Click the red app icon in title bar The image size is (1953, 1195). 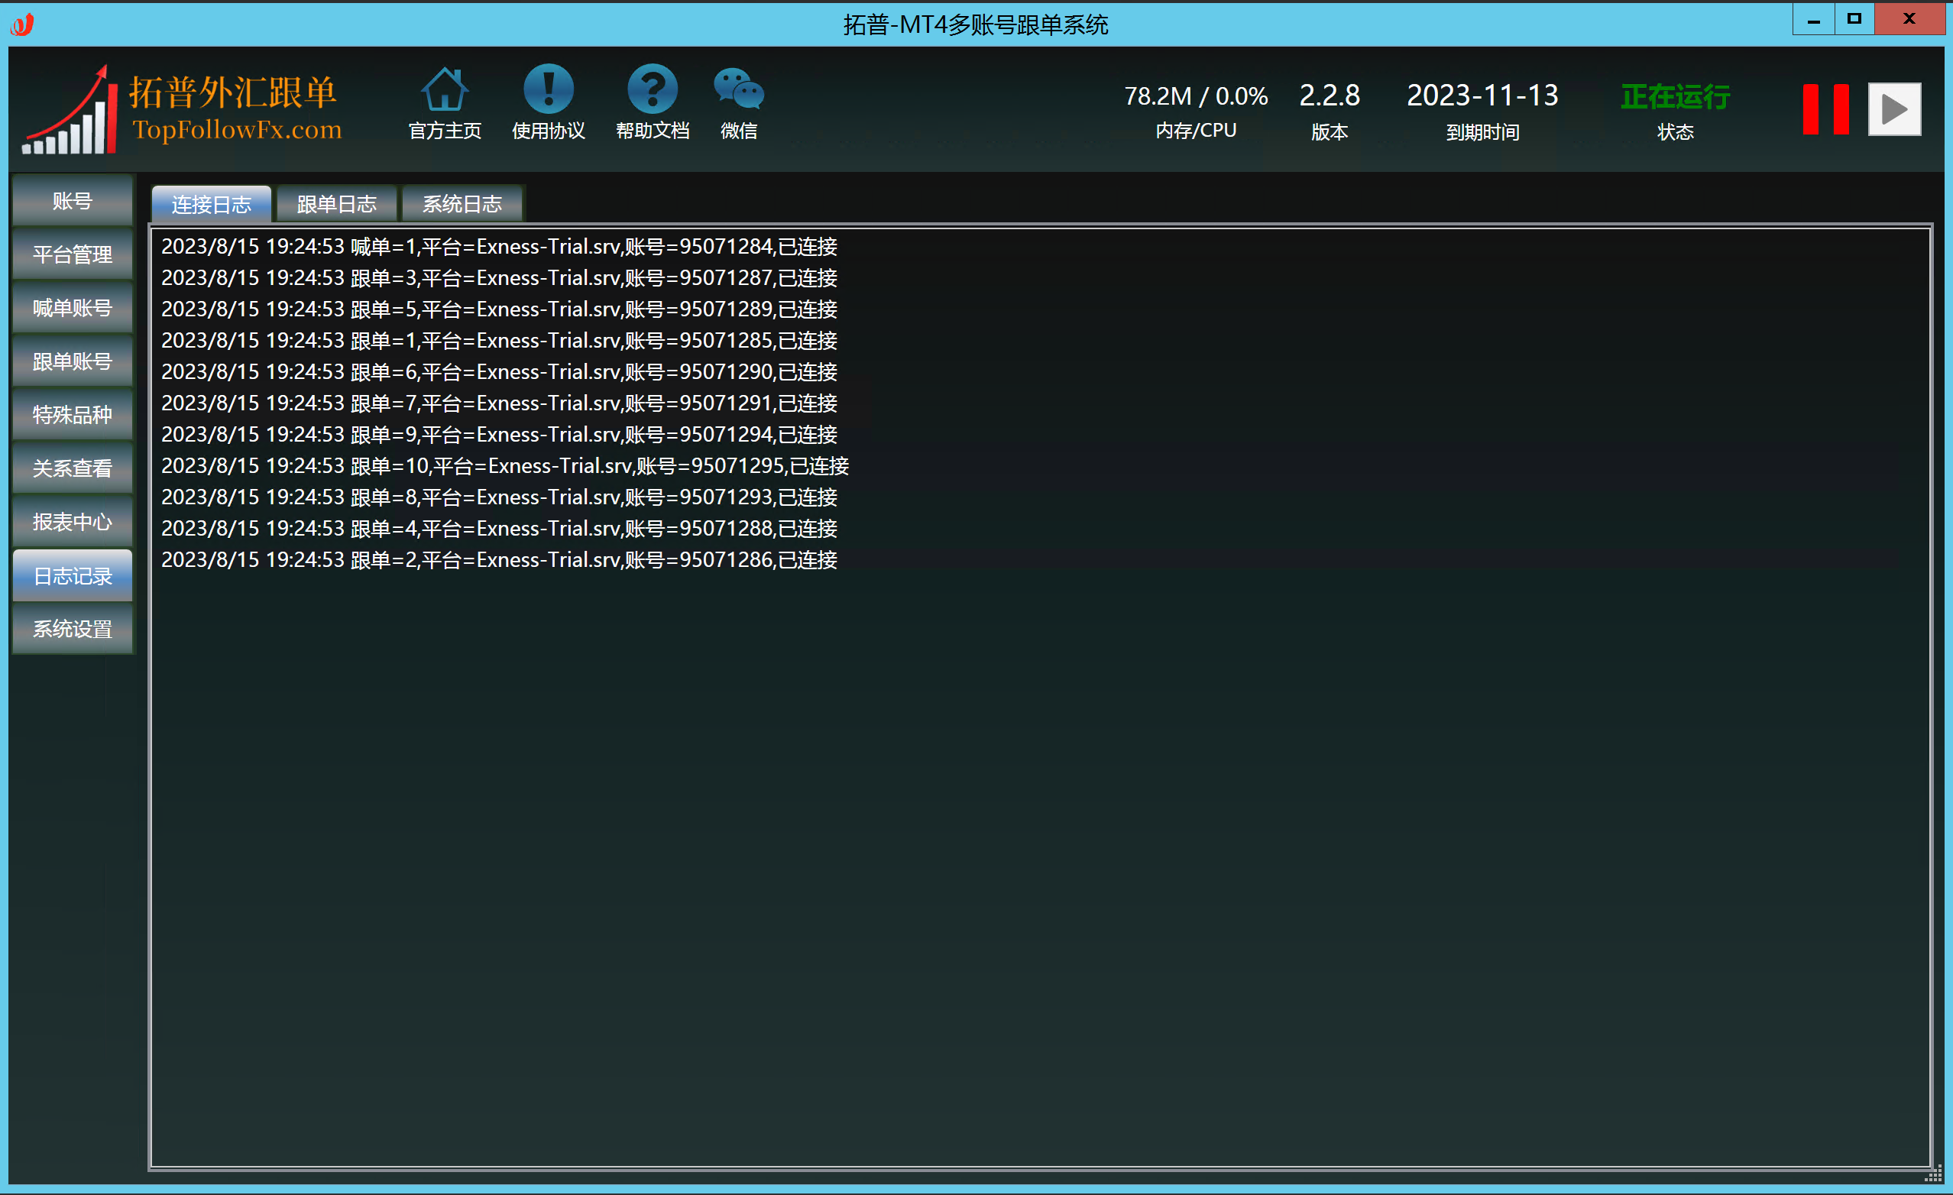[22, 24]
